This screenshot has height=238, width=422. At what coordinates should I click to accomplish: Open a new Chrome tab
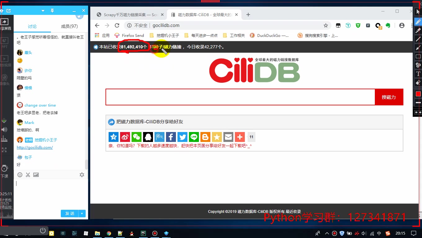click(248, 15)
